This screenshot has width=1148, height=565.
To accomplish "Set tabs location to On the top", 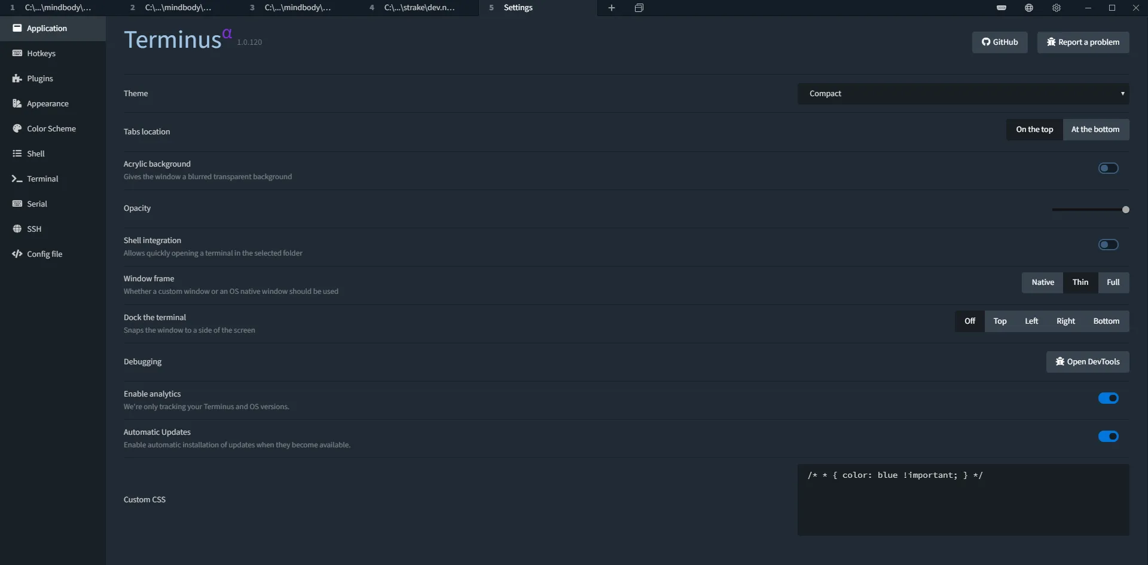I will pos(1034,130).
